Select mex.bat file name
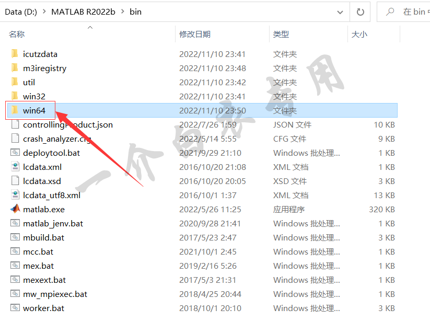 [x=38, y=266]
